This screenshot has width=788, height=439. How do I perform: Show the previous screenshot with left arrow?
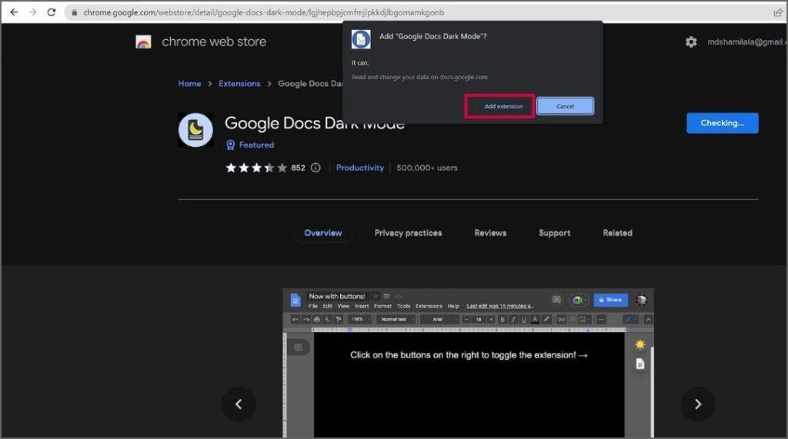tap(239, 404)
